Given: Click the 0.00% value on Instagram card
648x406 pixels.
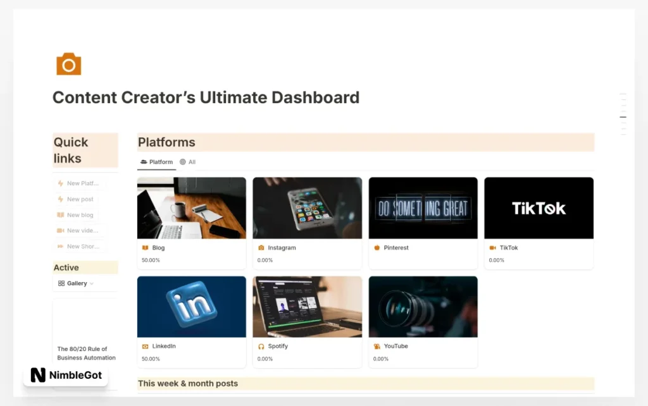Looking at the screenshot, I should [265, 260].
